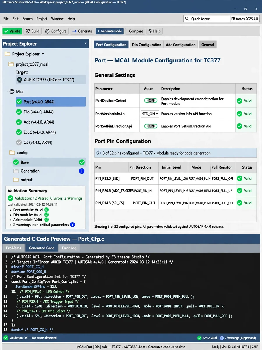Select the PIN_P33.0 [LED] row cell
This screenshot has height=350, width=262.
pos(112,178)
